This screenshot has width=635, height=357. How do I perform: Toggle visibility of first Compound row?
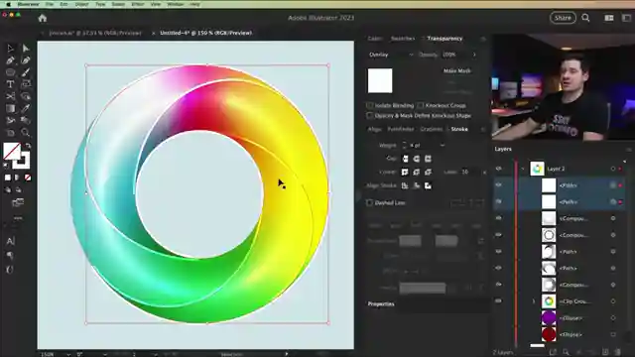(x=498, y=218)
